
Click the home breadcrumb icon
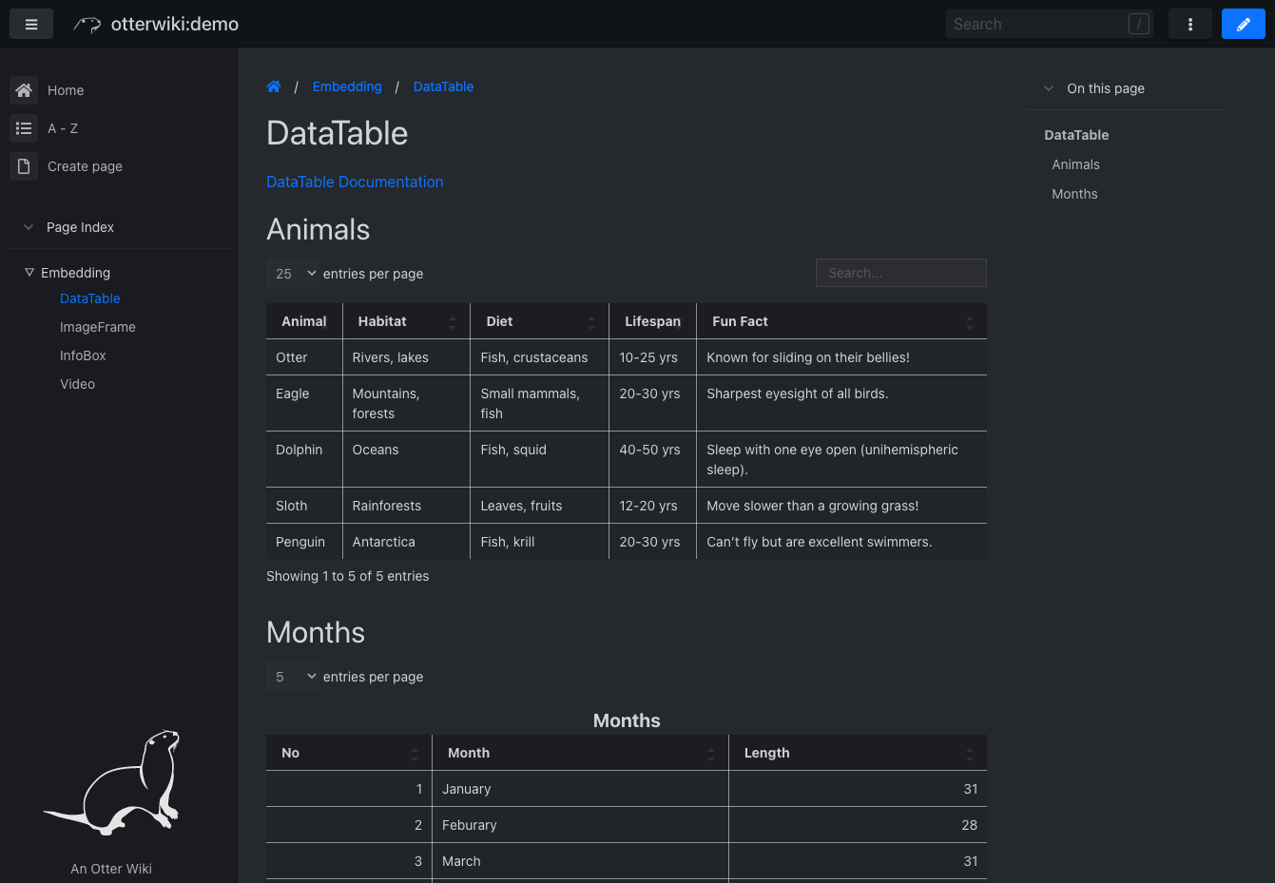pos(274,86)
